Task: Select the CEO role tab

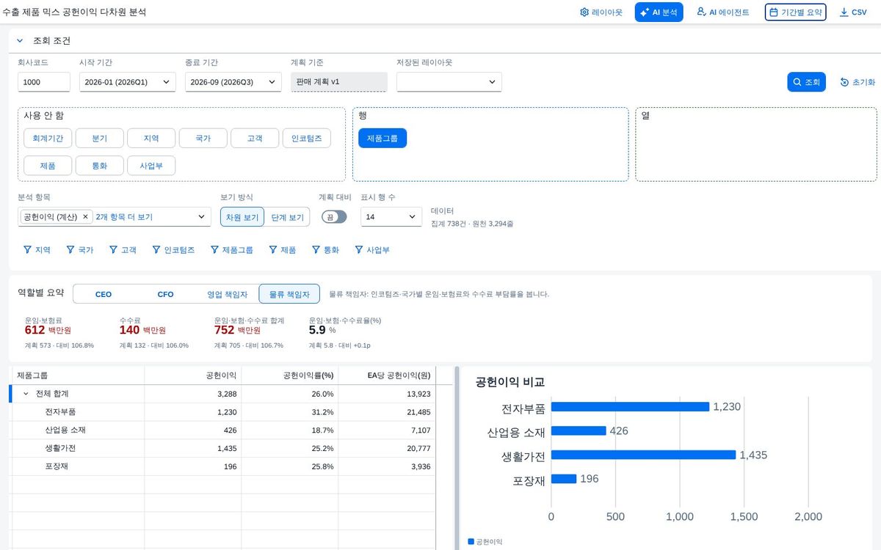Action: (x=104, y=294)
